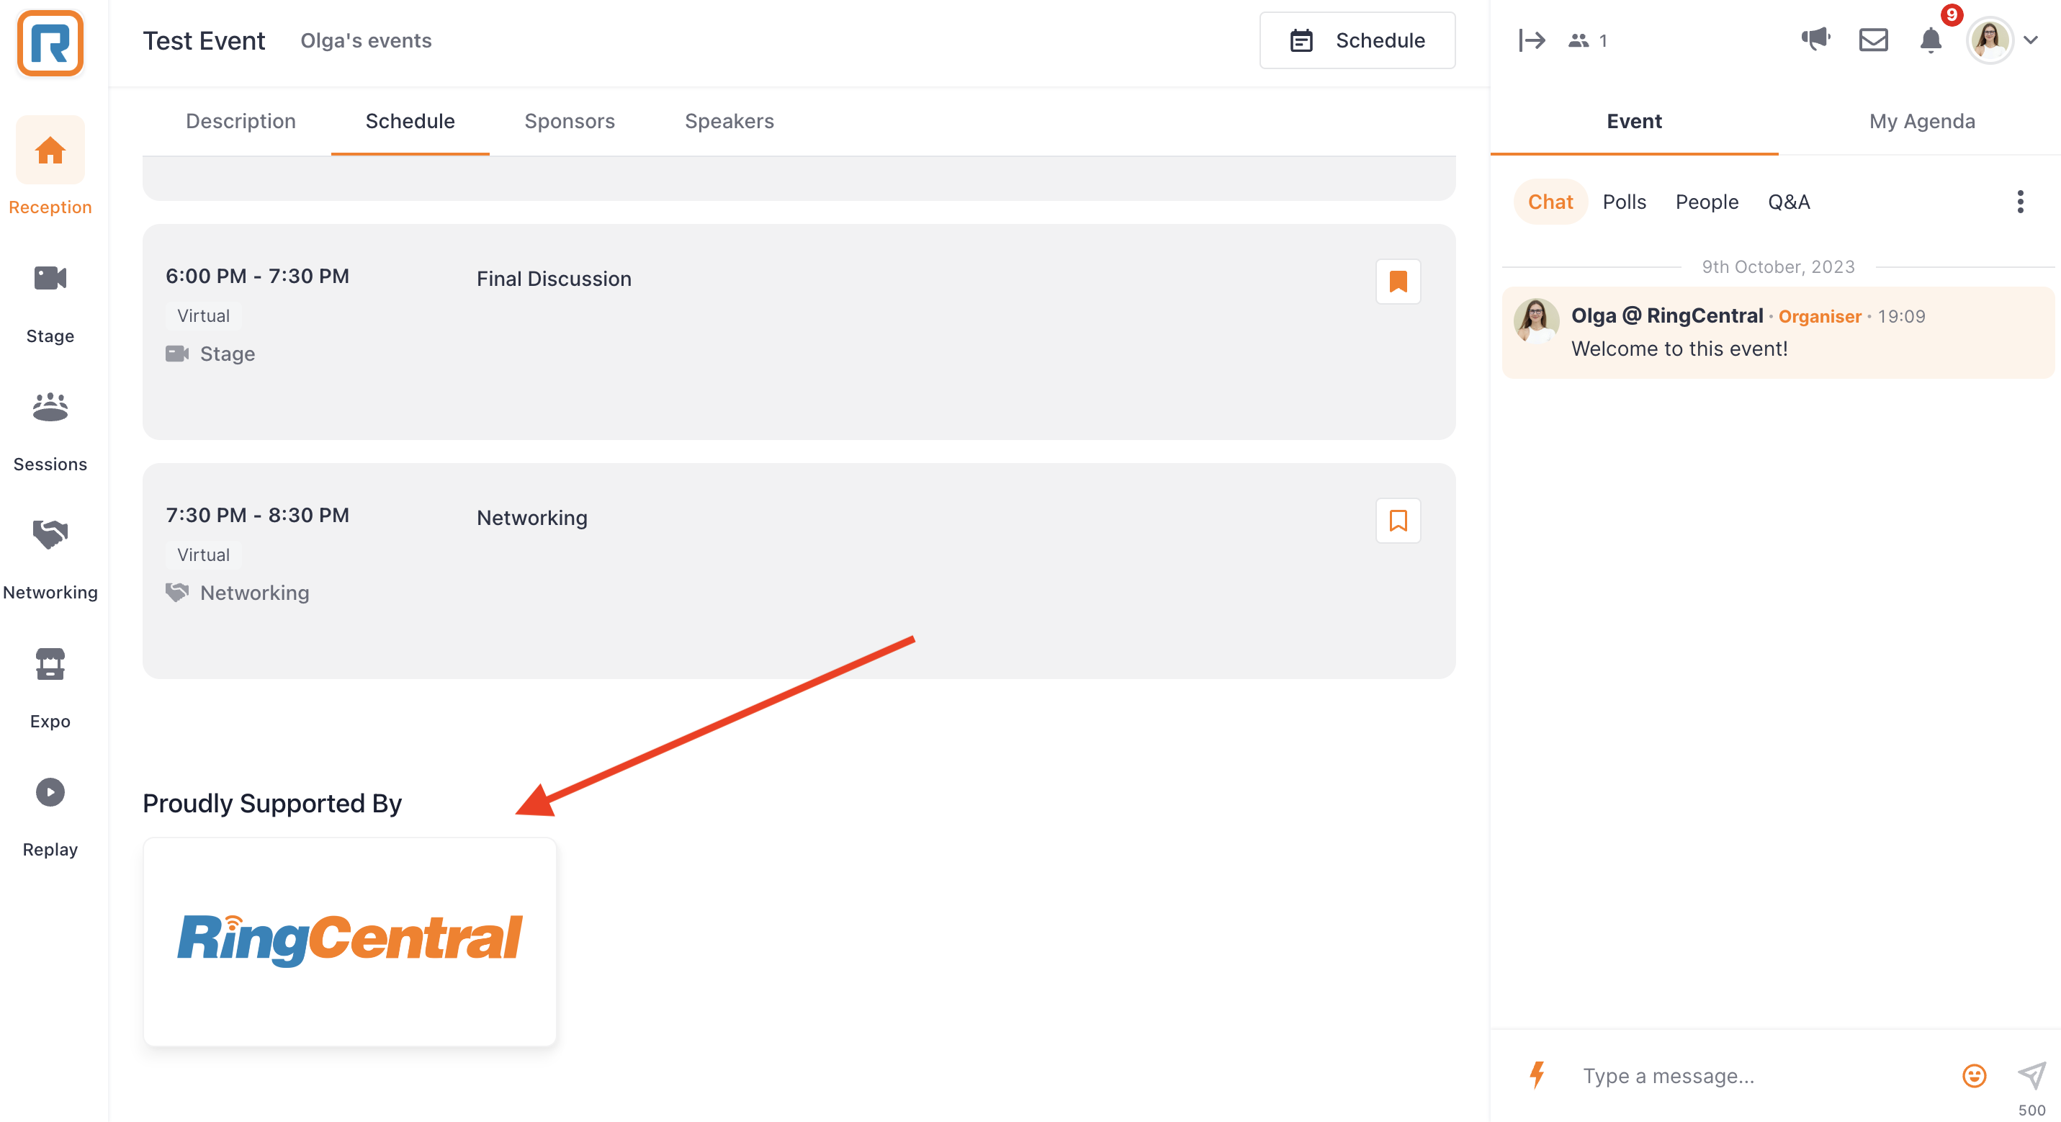Viewport: 2061px width, 1122px height.
Task: Click Networking location link in session card
Action: [x=254, y=592]
